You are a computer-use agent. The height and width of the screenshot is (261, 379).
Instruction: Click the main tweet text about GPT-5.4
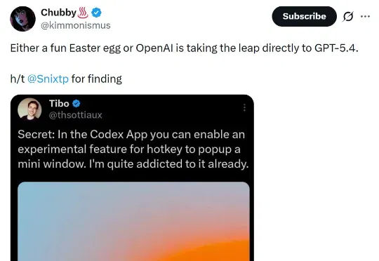click(x=184, y=48)
